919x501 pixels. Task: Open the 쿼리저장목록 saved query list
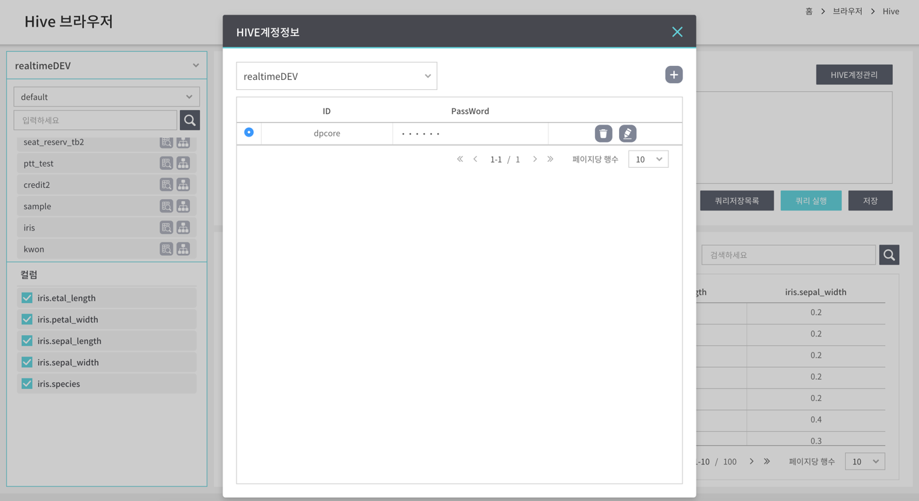736,201
